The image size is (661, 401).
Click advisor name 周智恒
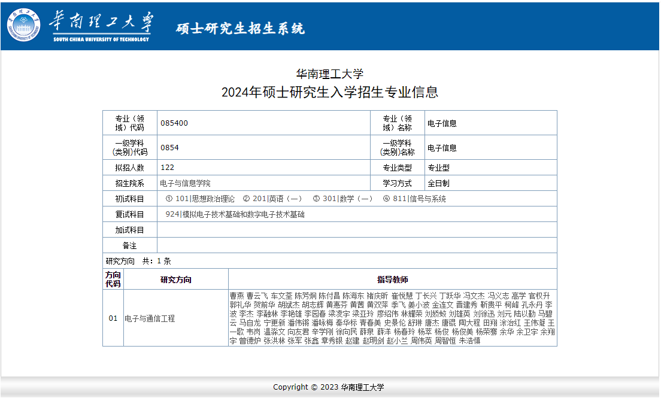tap(445, 341)
